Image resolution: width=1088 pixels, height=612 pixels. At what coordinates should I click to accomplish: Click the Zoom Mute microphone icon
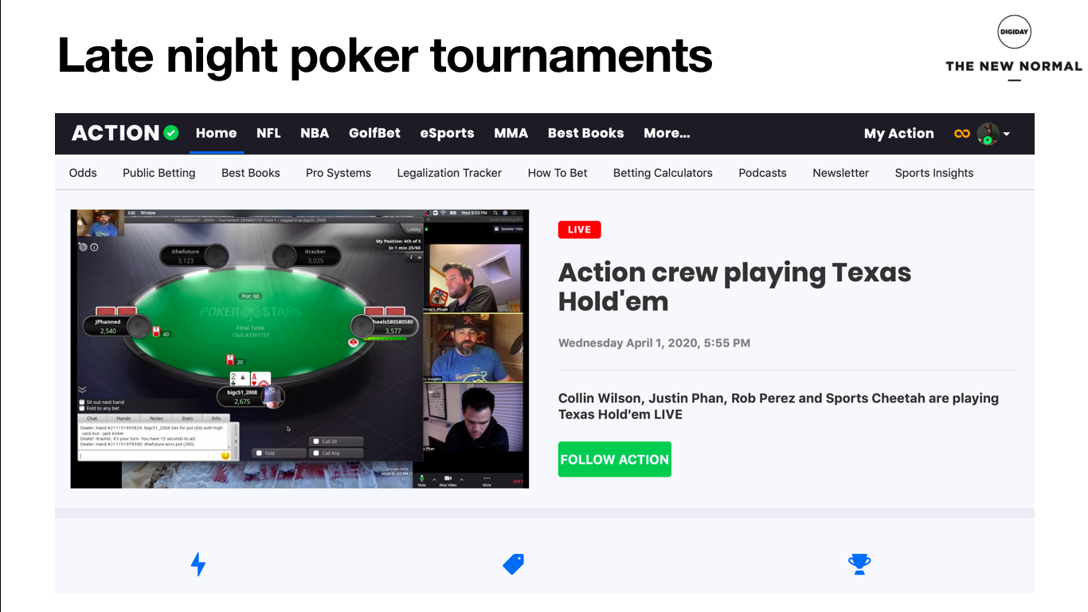[421, 478]
